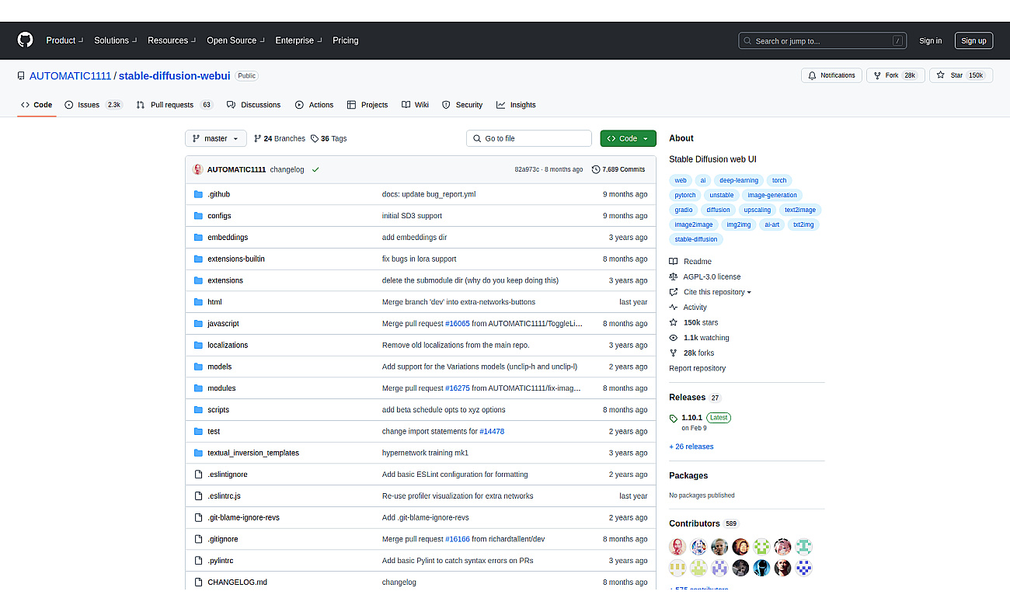Open the Wiki tab
The width and height of the screenshot is (1010, 612).
tap(416, 105)
